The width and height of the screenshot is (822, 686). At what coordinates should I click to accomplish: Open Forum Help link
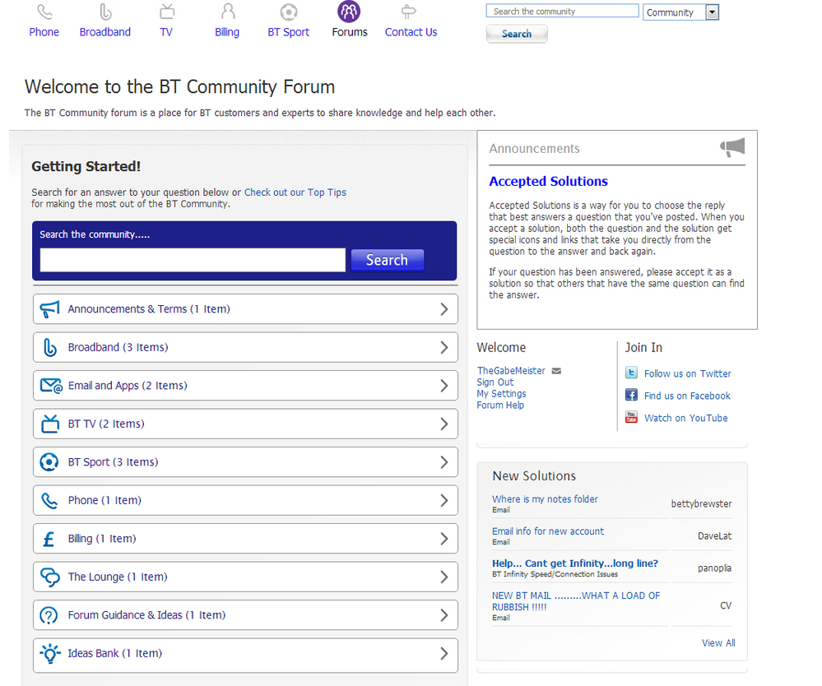[500, 405]
